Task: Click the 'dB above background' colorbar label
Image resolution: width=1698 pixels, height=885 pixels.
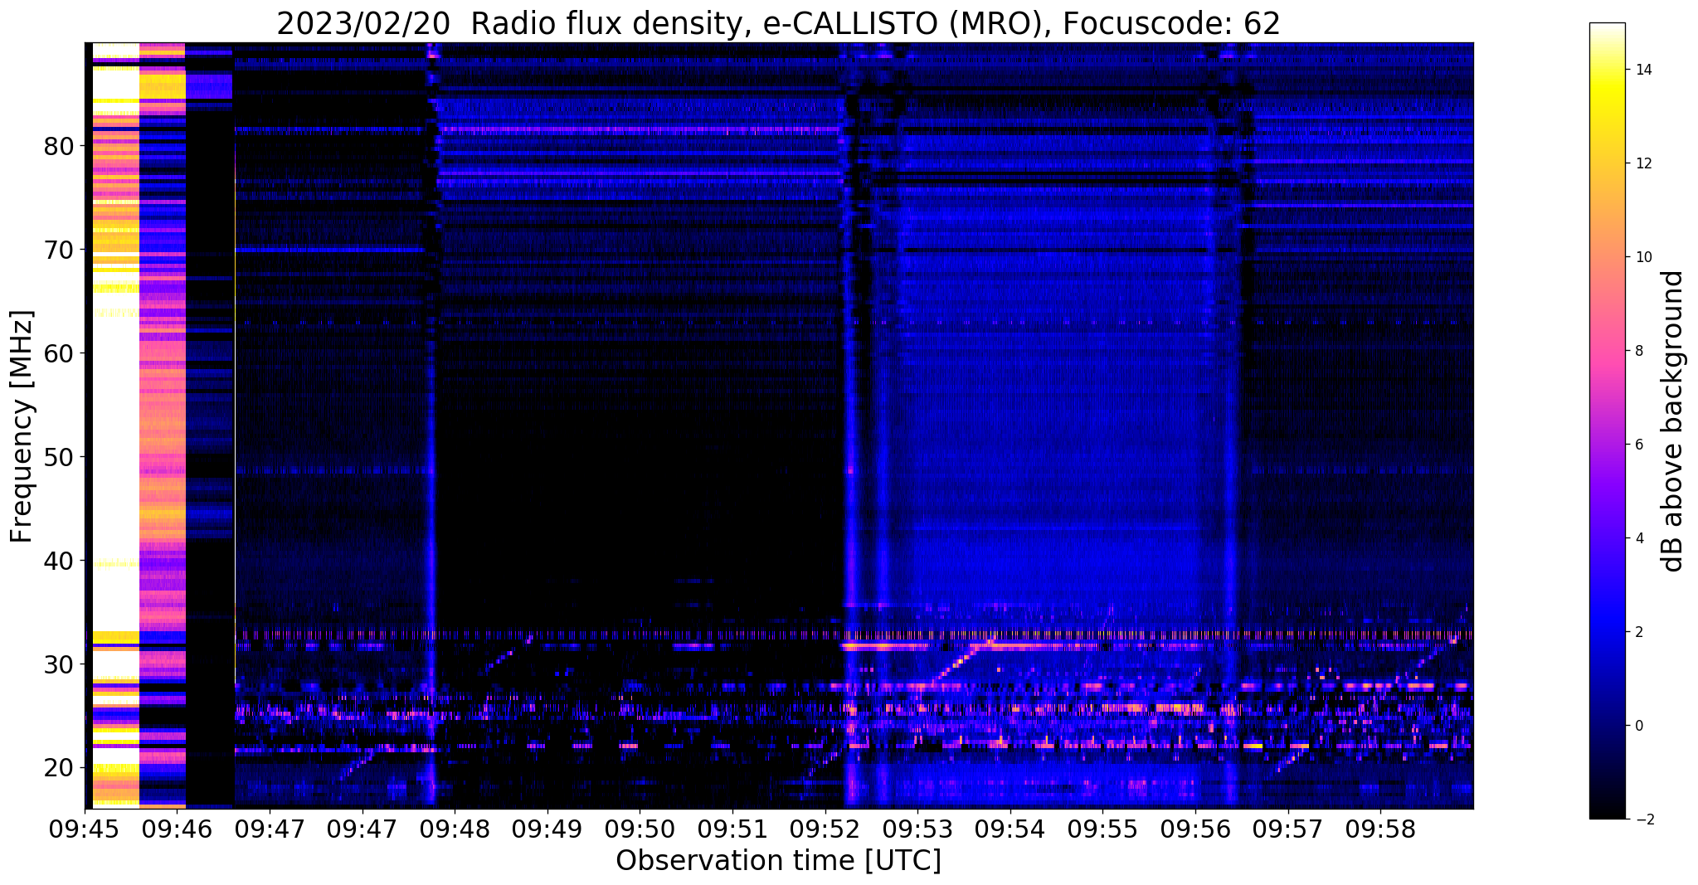Action: coord(1673,421)
